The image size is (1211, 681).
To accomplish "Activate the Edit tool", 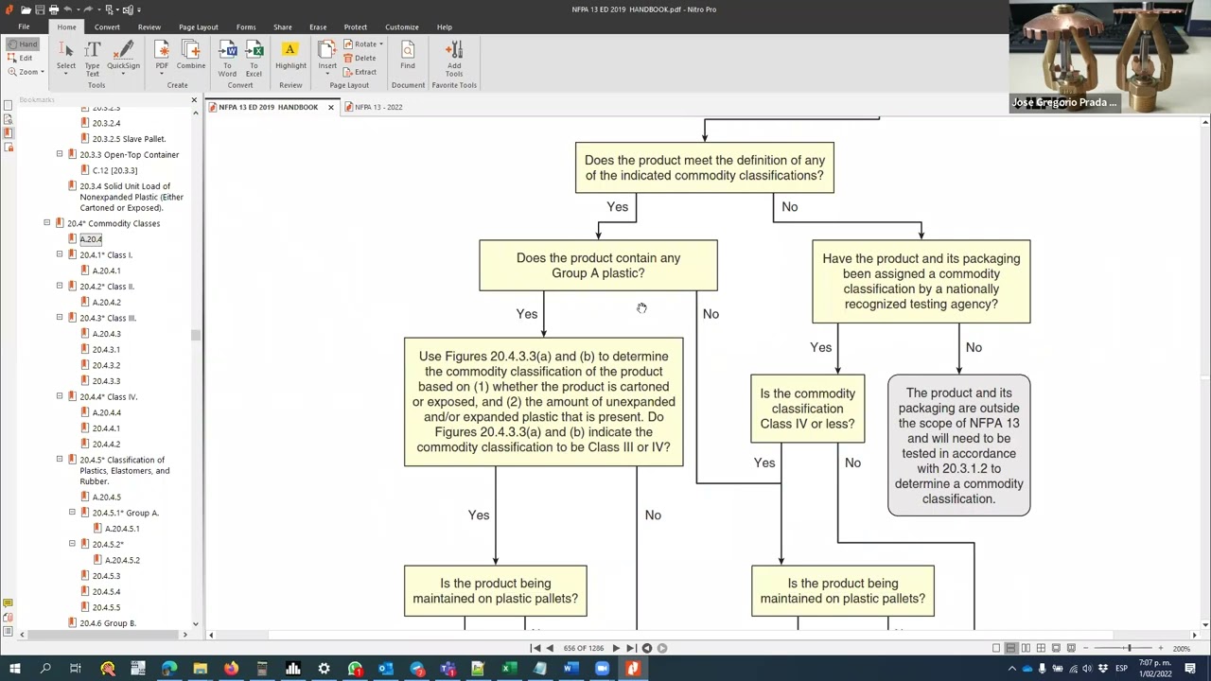I will [22, 58].
